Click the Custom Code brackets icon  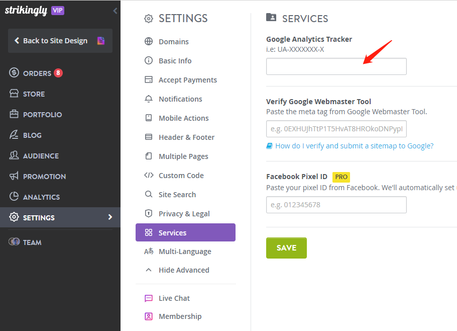tap(149, 175)
